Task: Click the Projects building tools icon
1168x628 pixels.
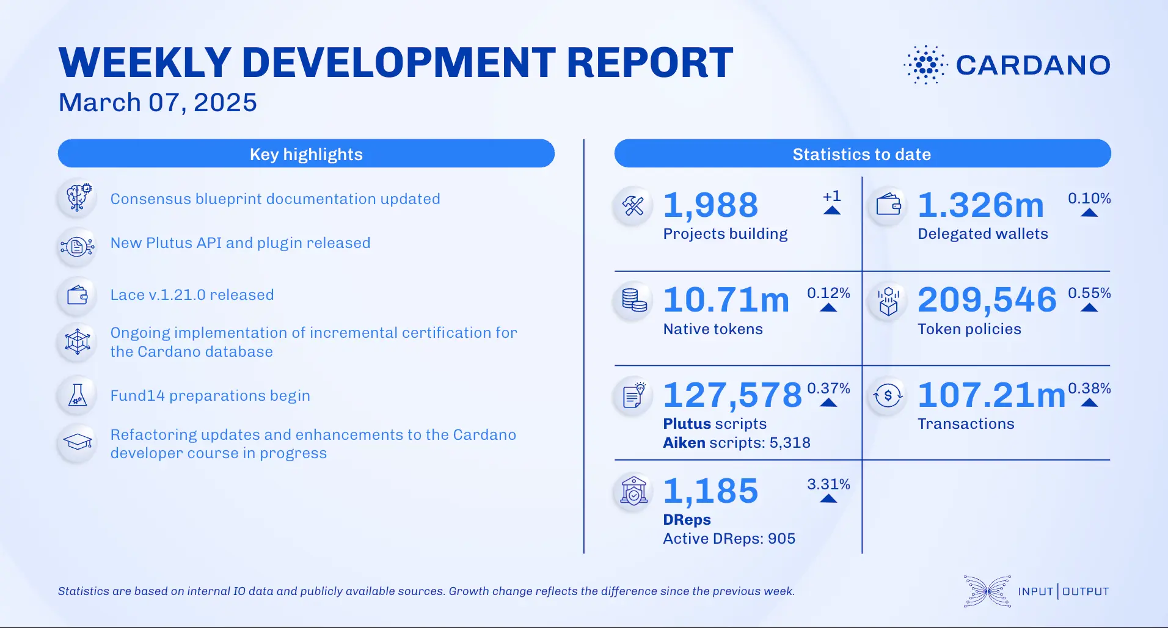Action: (633, 206)
